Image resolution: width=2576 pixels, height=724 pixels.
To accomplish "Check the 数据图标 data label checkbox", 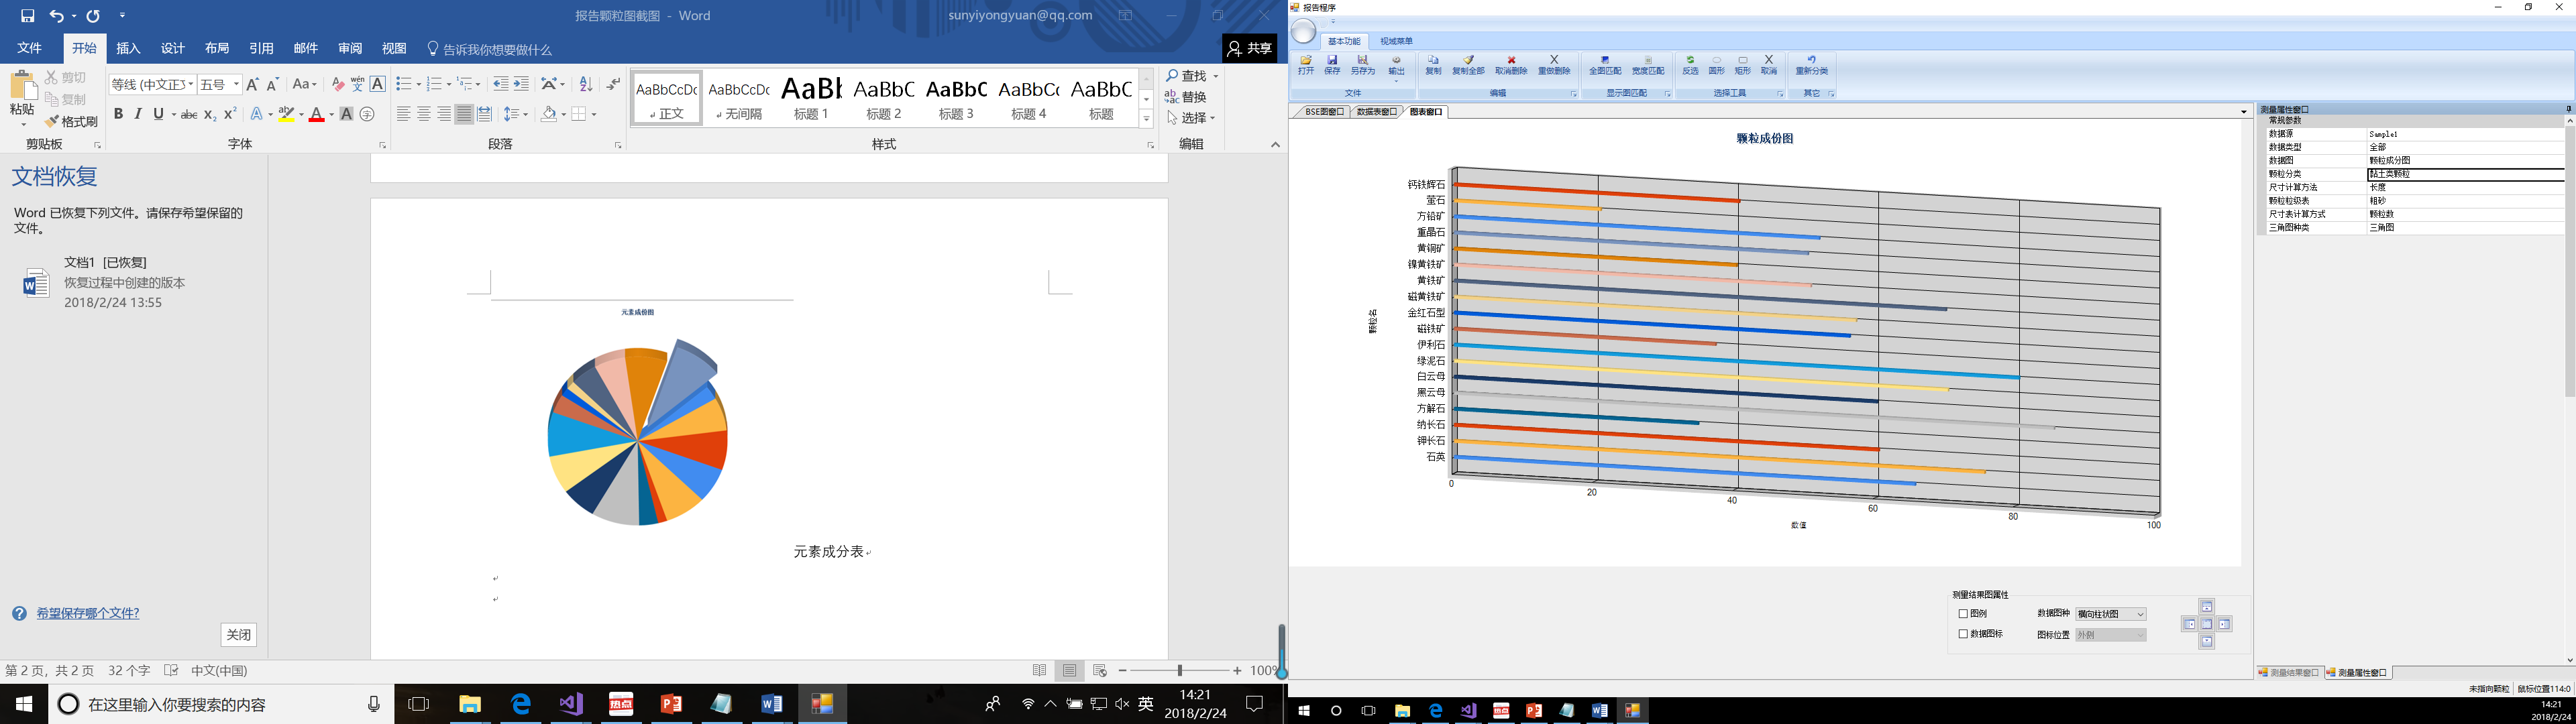I will click(x=1963, y=634).
